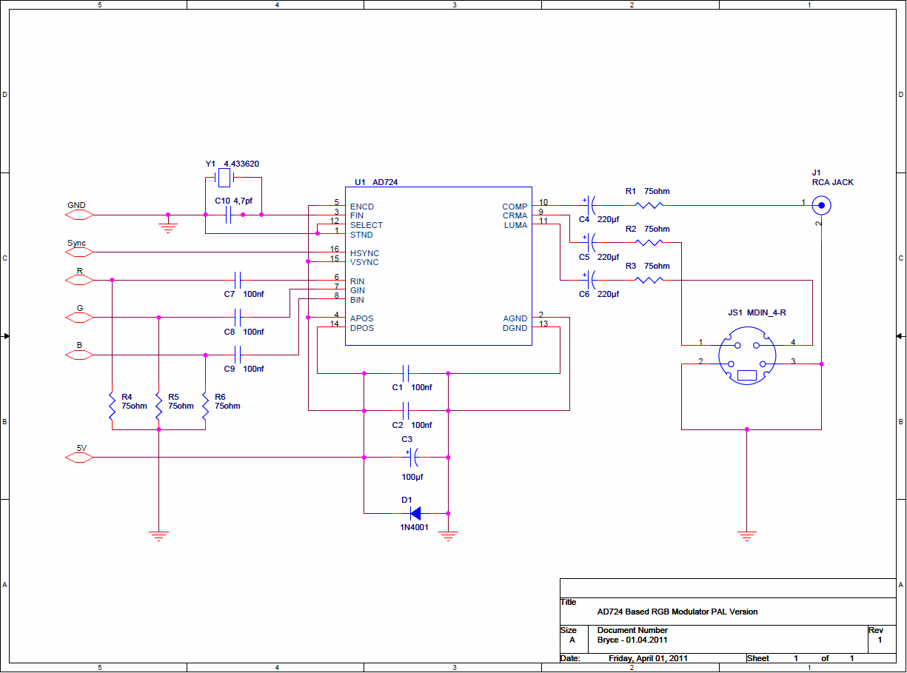Select the Y1 crystal symbol

pos(223,178)
